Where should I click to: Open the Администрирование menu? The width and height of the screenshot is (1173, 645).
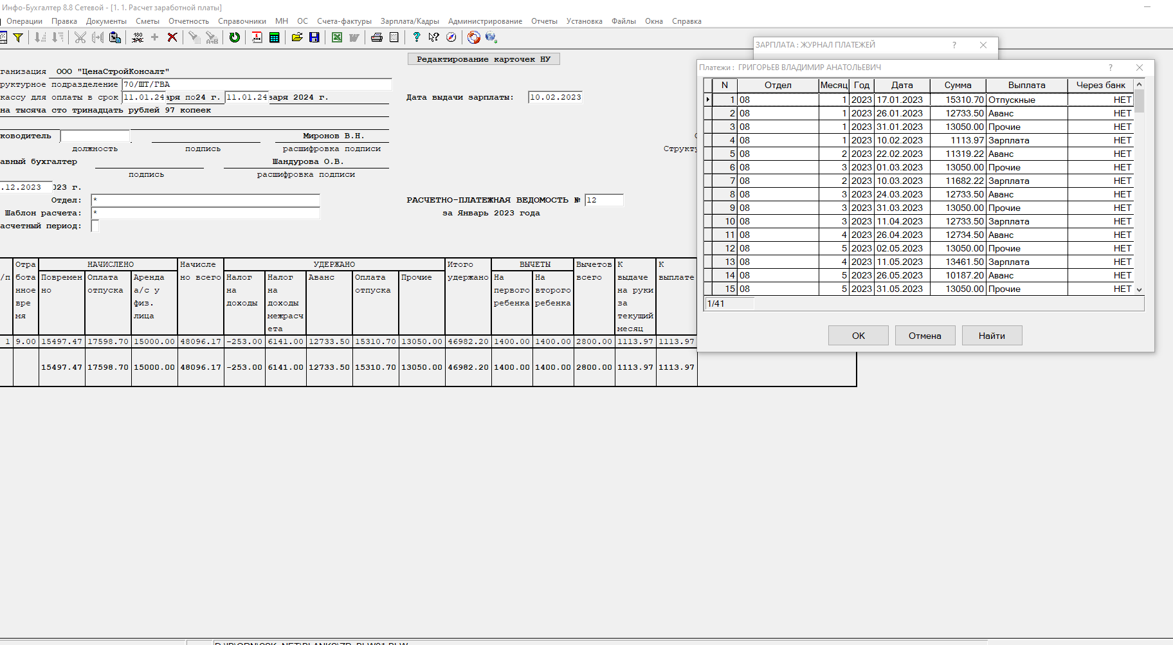(x=485, y=21)
